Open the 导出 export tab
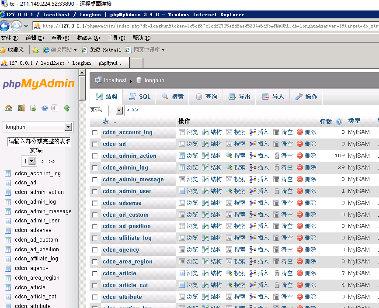Screen dimensions: 379x308 click(239, 97)
